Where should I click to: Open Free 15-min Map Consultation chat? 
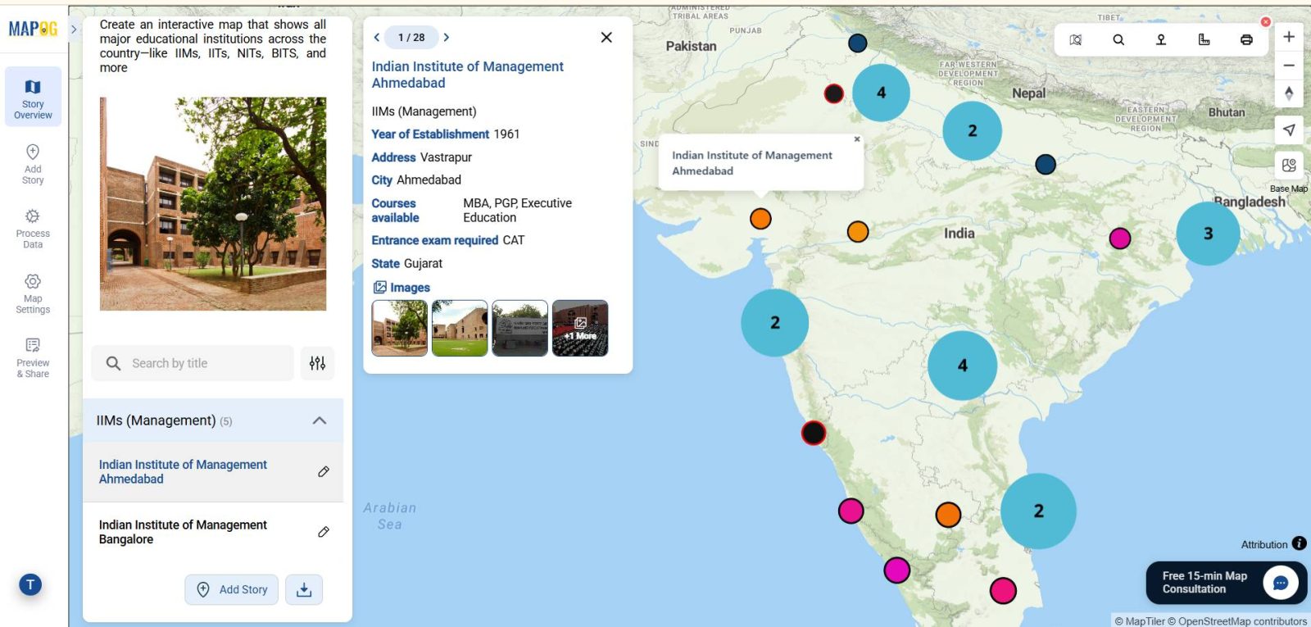click(x=1227, y=583)
